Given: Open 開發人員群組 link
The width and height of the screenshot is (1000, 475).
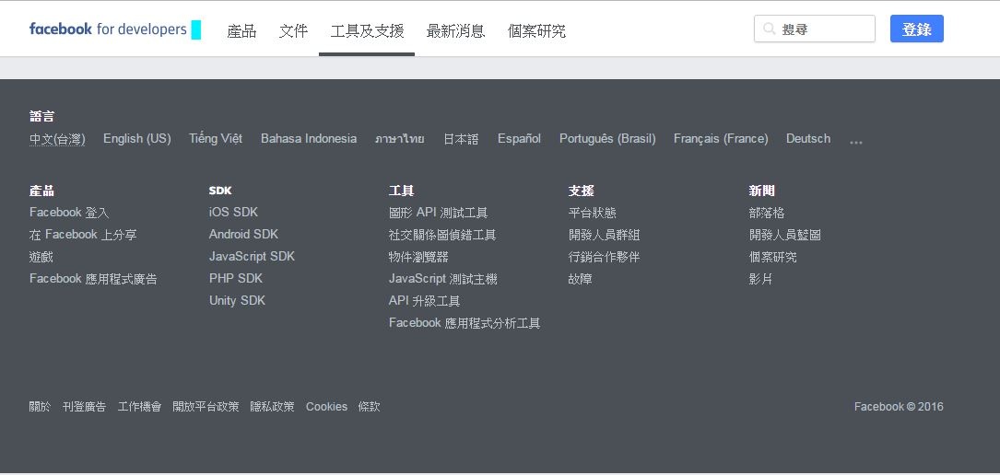Looking at the screenshot, I should [604, 235].
